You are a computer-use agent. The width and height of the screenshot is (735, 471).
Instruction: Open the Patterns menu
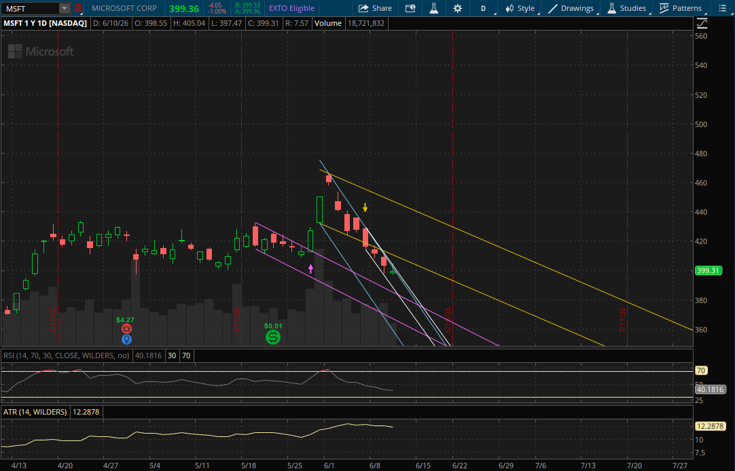pos(680,8)
